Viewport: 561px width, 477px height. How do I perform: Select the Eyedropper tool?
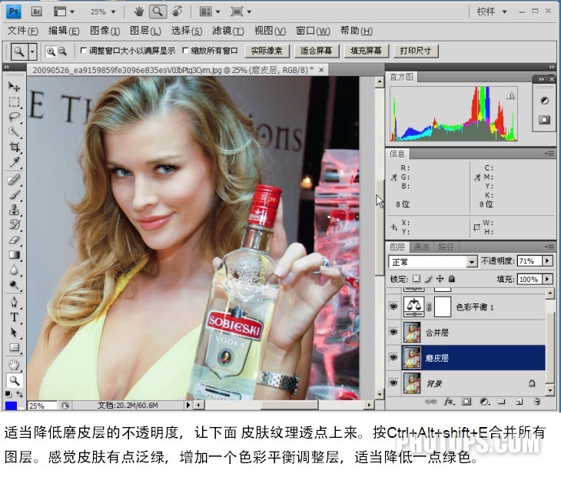[14, 162]
